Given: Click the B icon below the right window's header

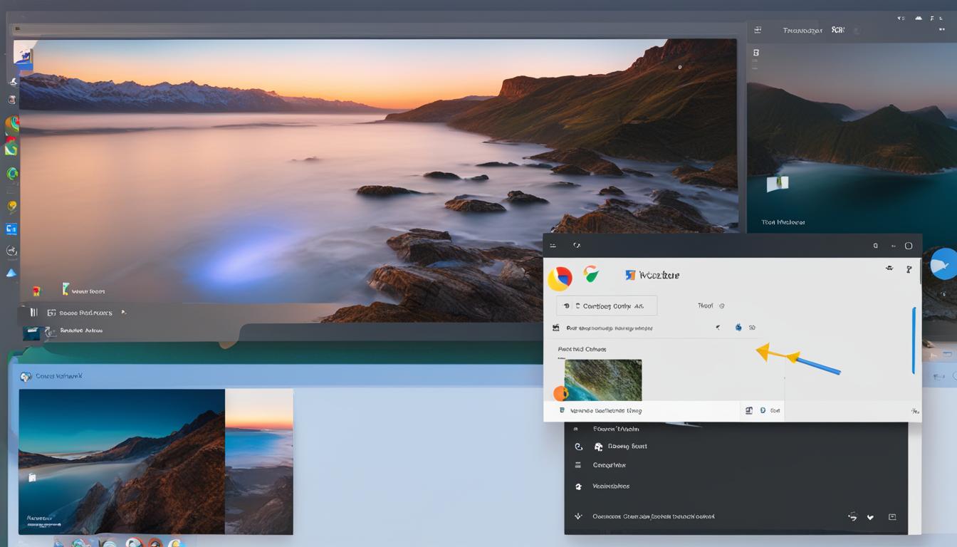Looking at the screenshot, I should pos(756,53).
